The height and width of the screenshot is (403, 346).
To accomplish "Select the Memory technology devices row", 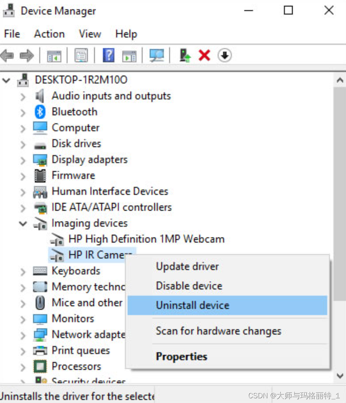I will pos(88,287).
